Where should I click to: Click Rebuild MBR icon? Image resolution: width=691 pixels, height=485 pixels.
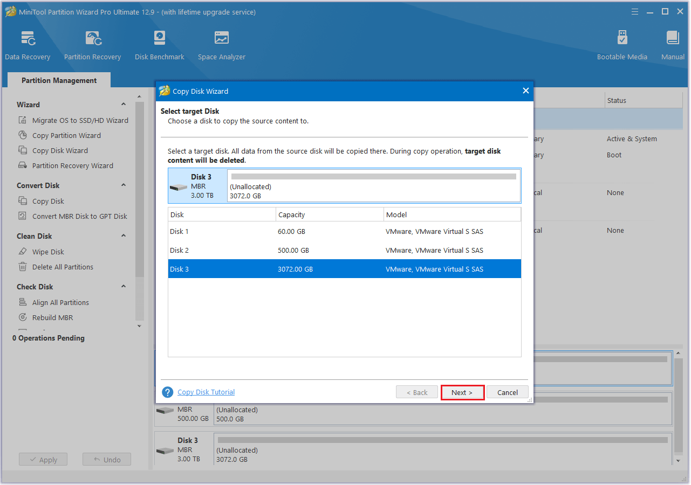(x=23, y=317)
